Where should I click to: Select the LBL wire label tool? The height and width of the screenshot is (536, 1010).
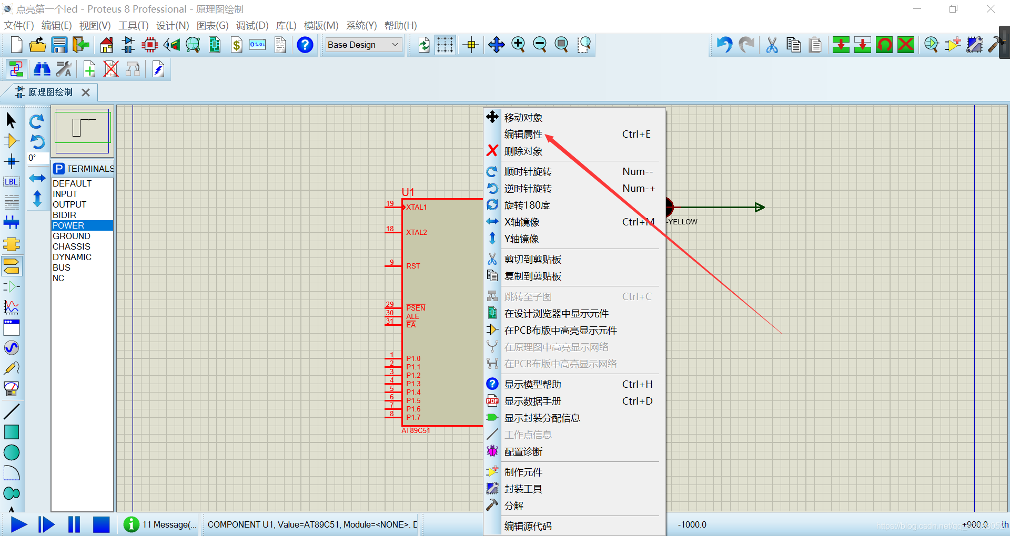point(11,182)
